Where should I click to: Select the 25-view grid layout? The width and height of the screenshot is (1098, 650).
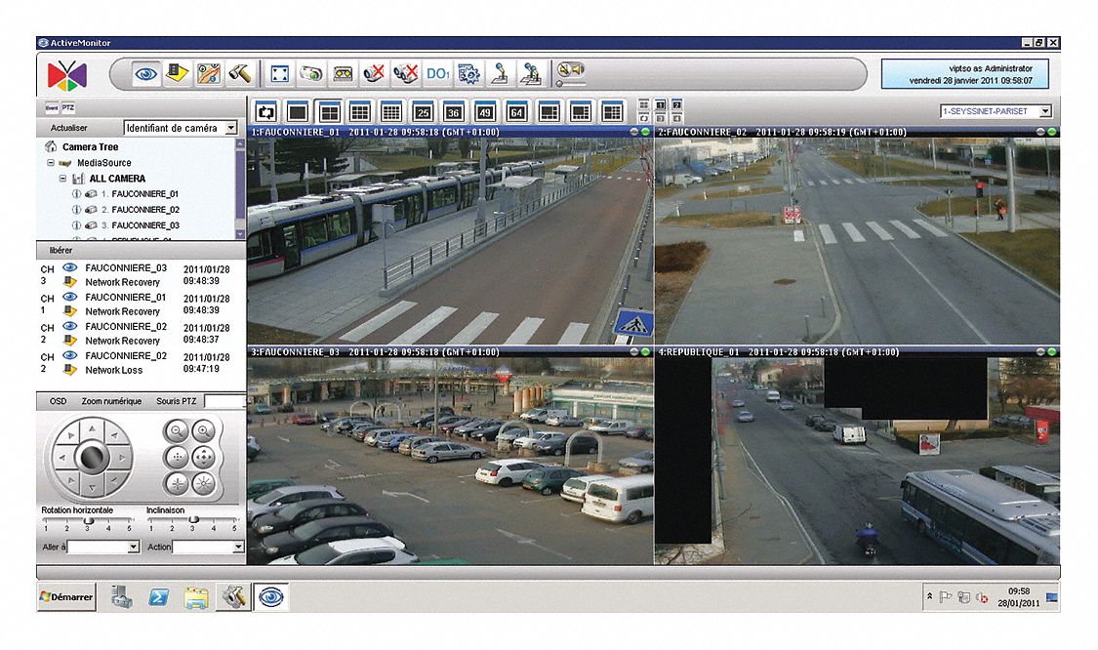point(422,111)
